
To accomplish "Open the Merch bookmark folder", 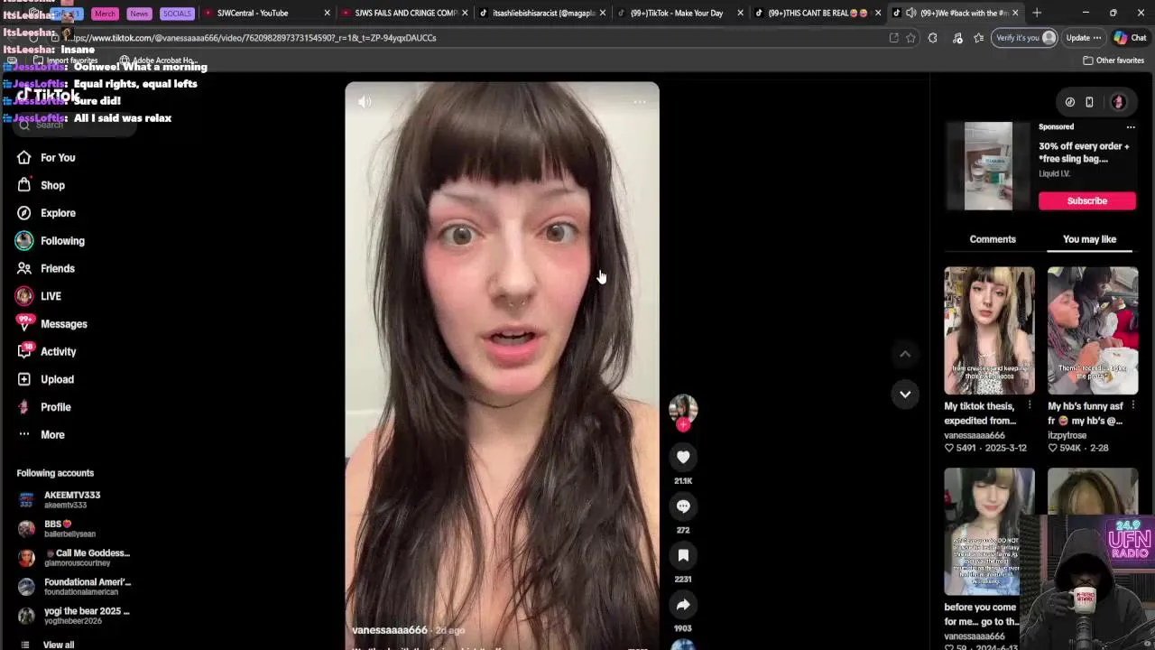I will click(105, 14).
